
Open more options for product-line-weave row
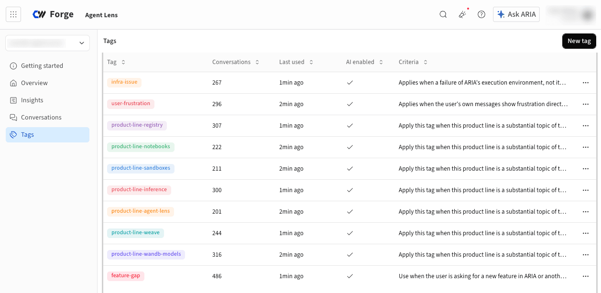pos(586,233)
